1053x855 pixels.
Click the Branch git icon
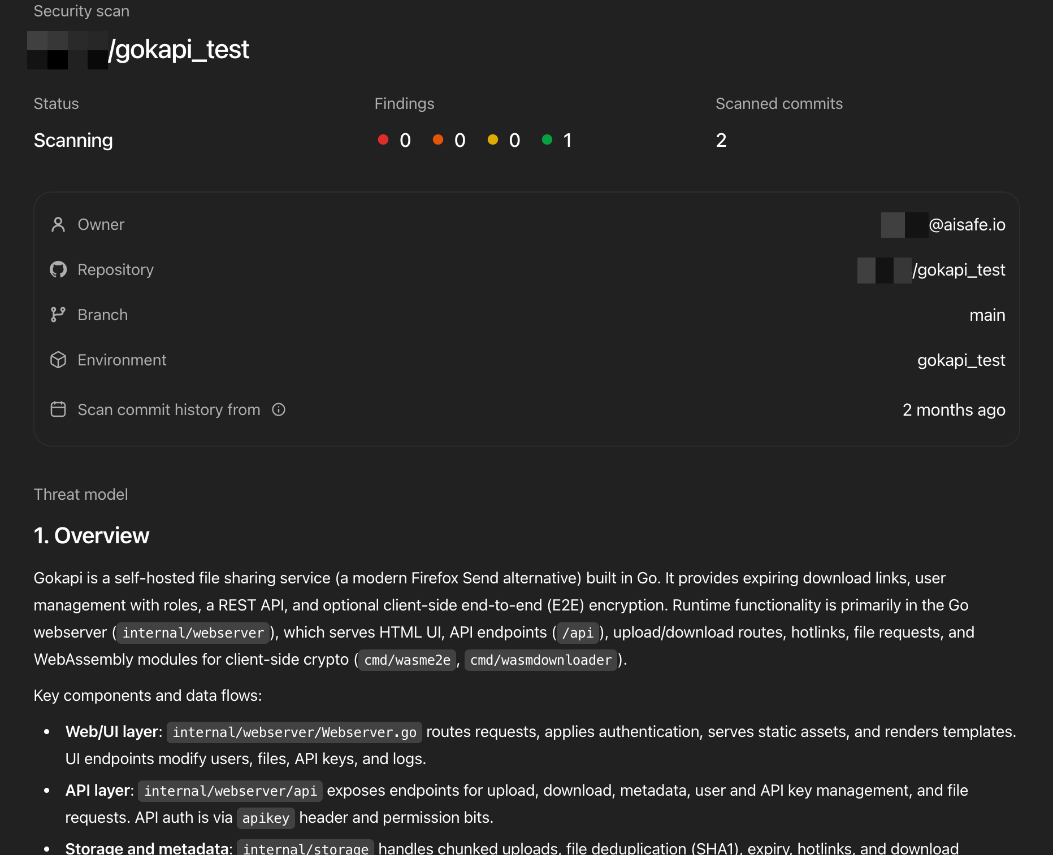[58, 315]
